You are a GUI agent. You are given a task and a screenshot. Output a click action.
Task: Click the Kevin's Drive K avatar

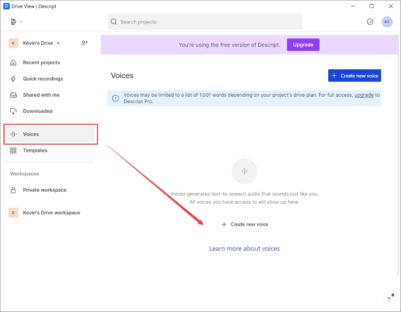tap(13, 43)
